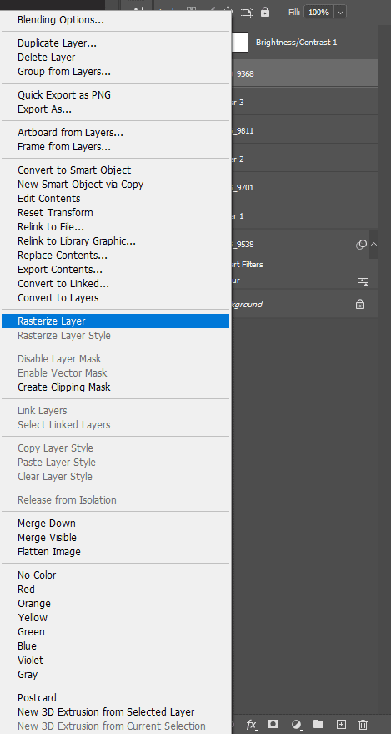Open the fx layer style menu
Viewport: 391px width, 734px height.
[x=251, y=725]
